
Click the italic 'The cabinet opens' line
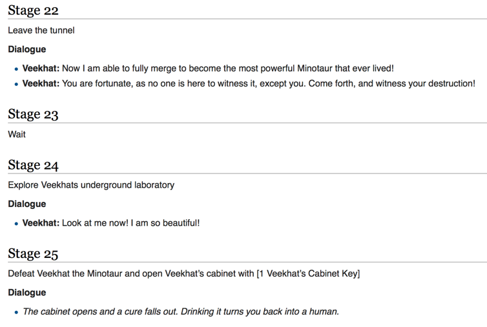[x=180, y=312]
